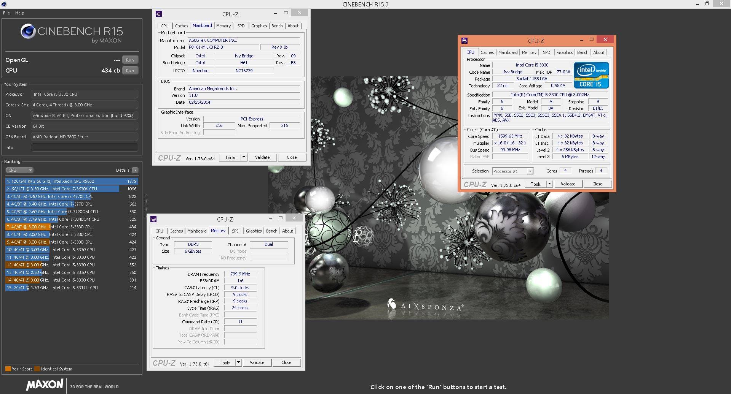Select ranking row Core i5-3317U CPU

(x=72, y=288)
